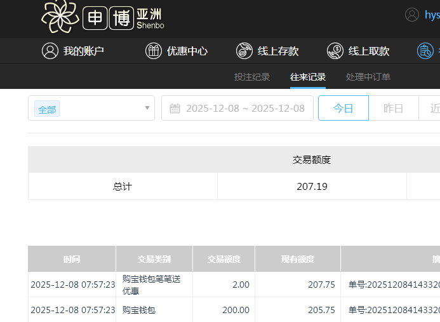This screenshot has height=322, width=440.
Task: Click the Shenbo flower logo
Action: point(60,17)
